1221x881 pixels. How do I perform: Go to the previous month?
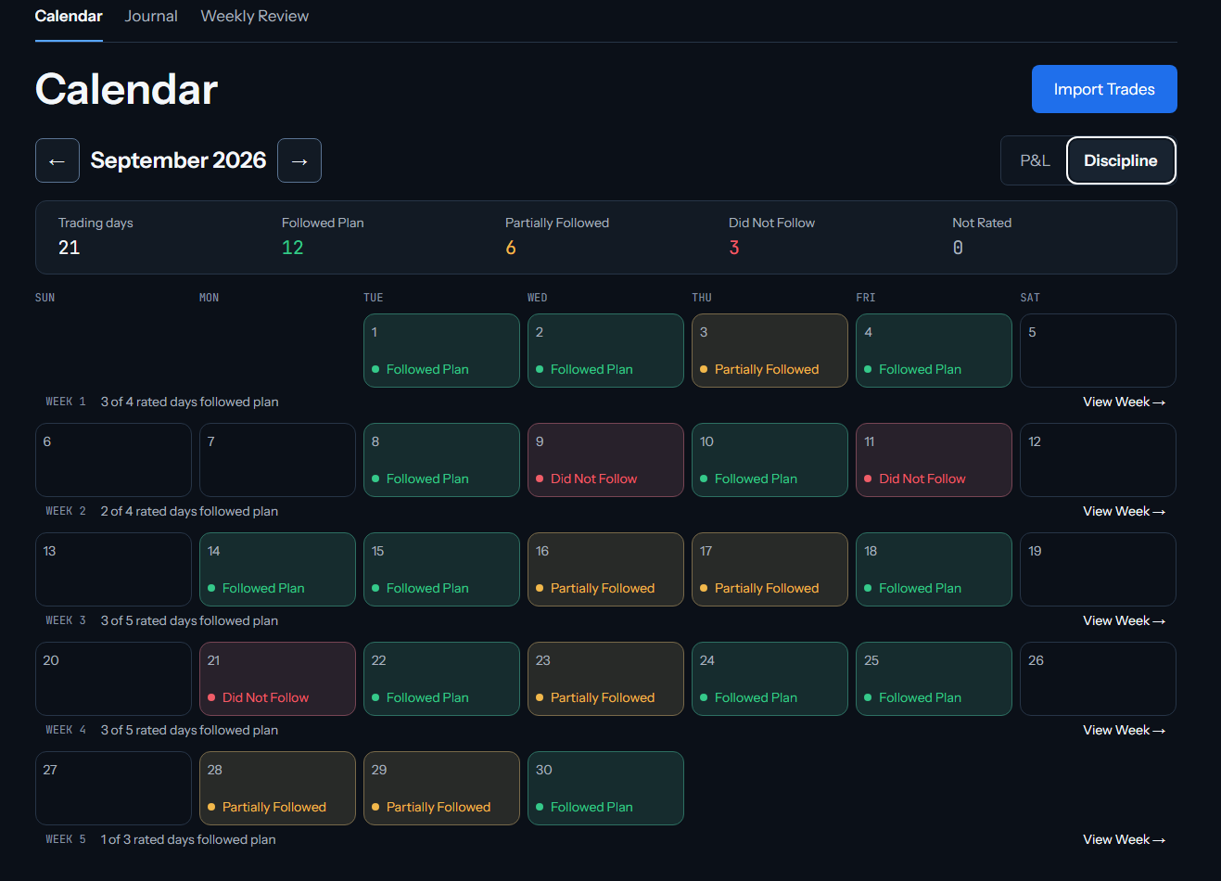pos(57,160)
